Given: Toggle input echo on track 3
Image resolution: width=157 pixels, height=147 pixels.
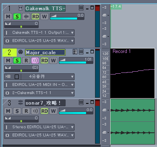Looking at the screenshot, I should point(35,111).
